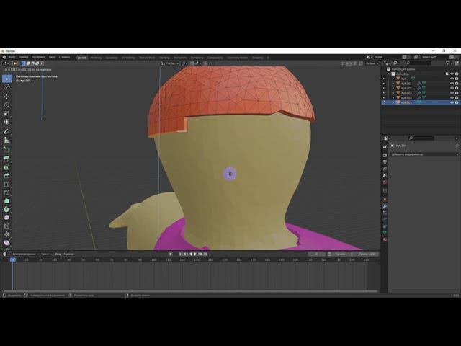This screenshot has width=461, height=346.
Task: Click the timeline Начало start frame field
Action: pyautogui.click(x=344, y=254)
